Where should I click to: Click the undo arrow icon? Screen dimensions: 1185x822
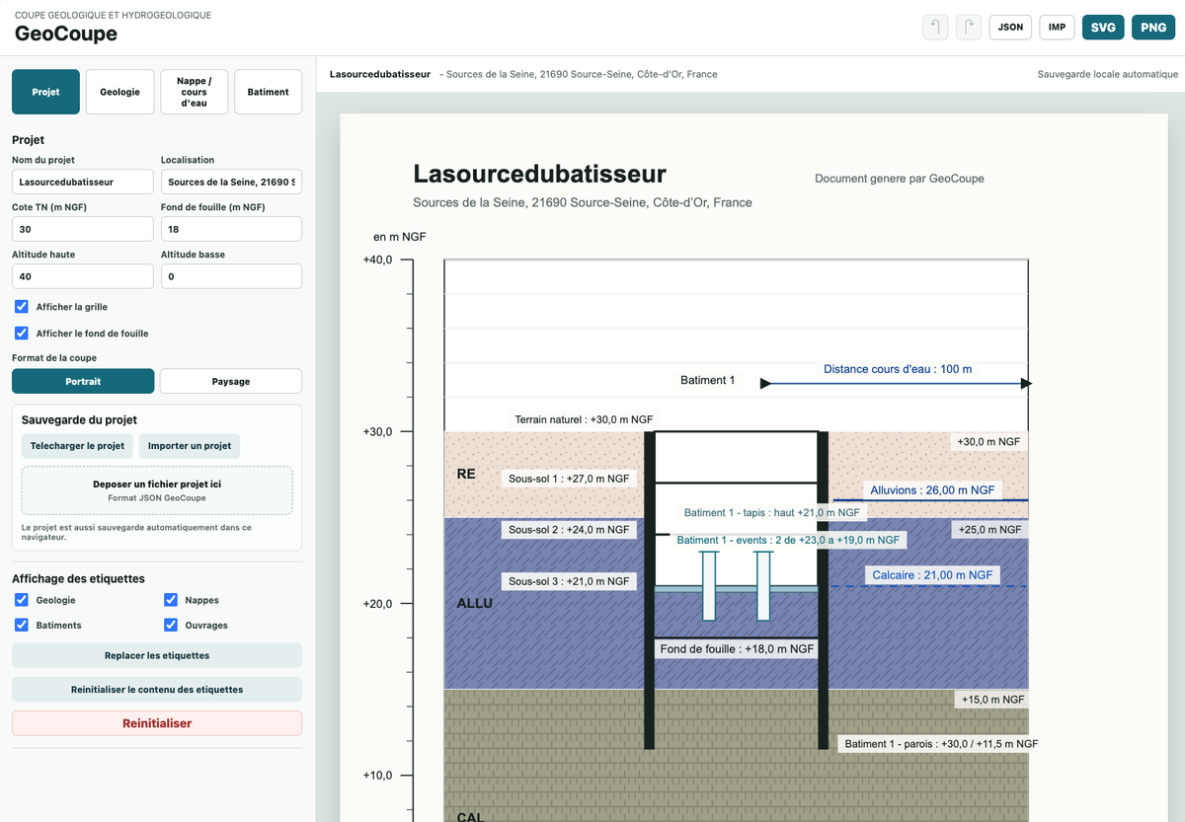[x=935, y=27]
